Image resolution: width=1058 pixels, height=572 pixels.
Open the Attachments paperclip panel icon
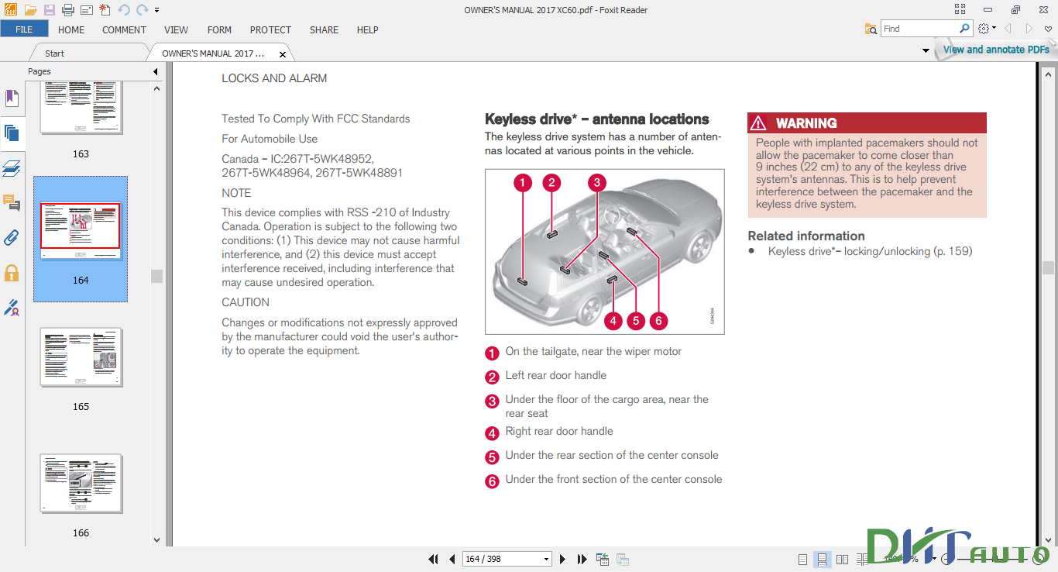click(x=12, y=237)
